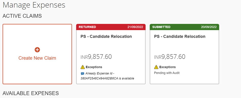Click INR9,857.60 amount on submitted claim
The height and width of the screenshot is (98, 241).
pos(170,57)
